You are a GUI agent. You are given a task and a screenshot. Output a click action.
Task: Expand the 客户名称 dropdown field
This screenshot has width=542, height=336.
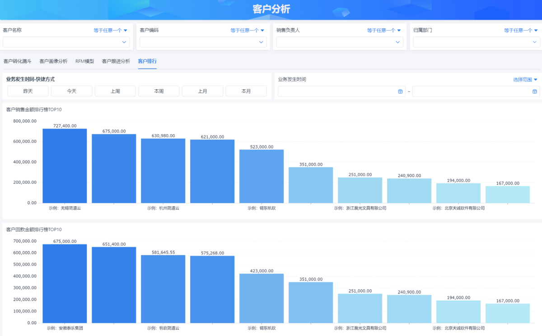pos(66,42)
